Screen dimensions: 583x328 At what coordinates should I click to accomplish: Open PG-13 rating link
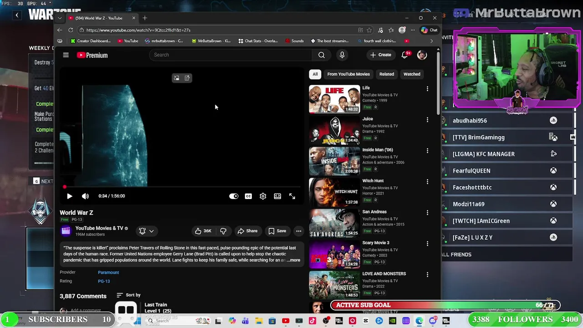point(104,281)
